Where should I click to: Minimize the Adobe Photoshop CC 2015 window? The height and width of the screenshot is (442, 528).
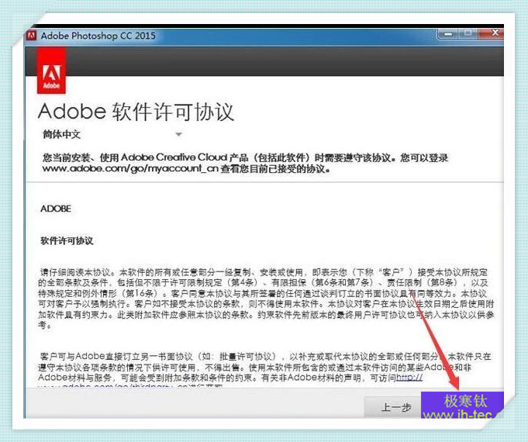[448, 33]
